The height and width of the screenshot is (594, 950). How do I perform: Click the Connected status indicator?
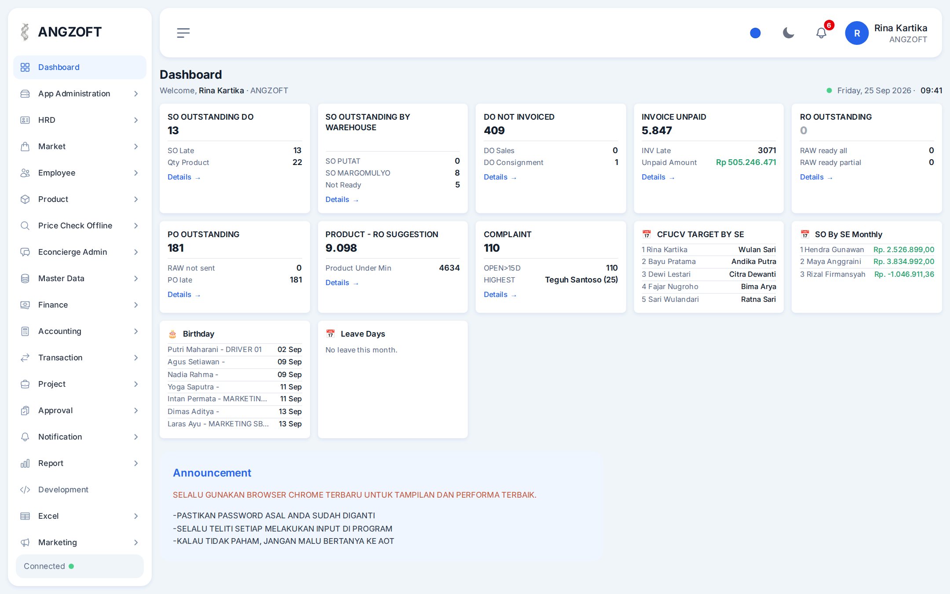[80, 566]
